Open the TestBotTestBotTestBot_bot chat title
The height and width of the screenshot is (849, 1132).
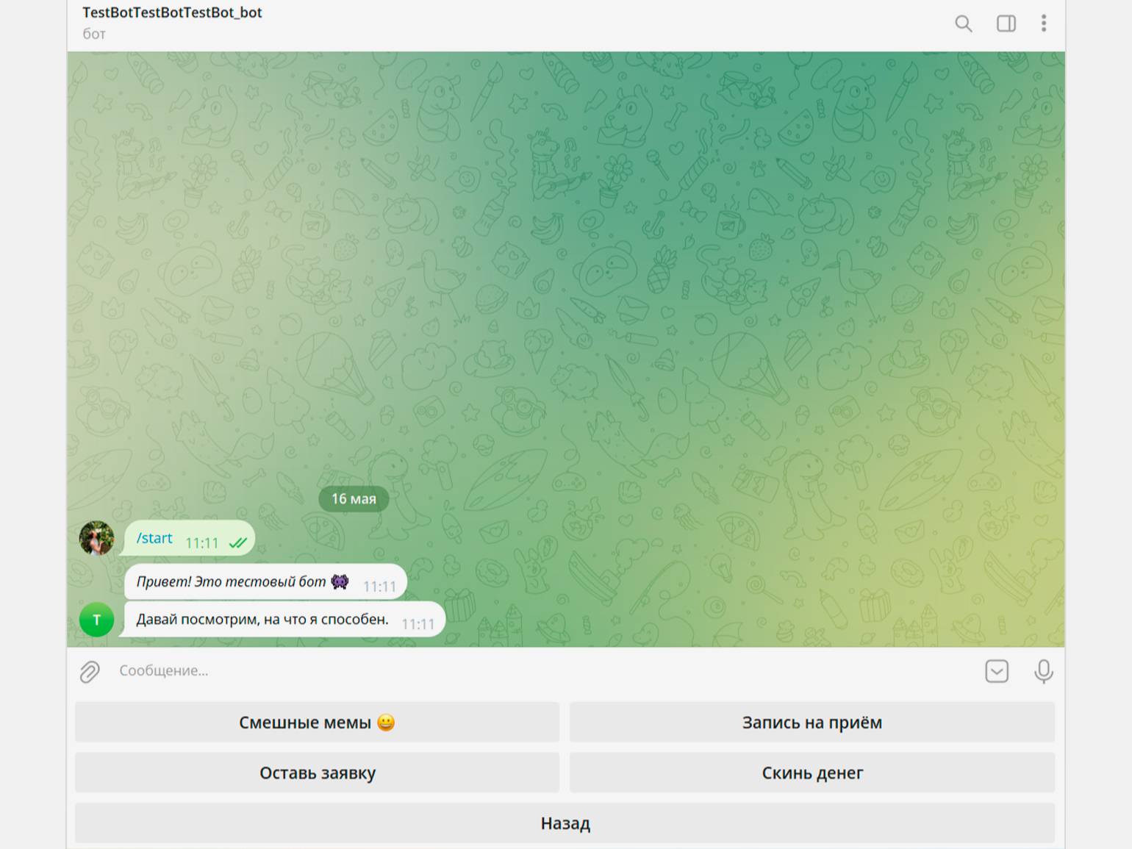[172, 12]
